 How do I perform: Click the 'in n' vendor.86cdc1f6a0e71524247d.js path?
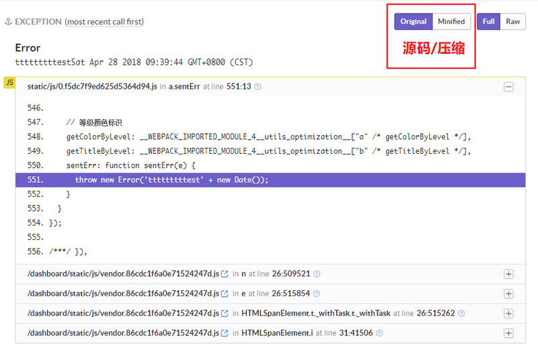[123, 274]
